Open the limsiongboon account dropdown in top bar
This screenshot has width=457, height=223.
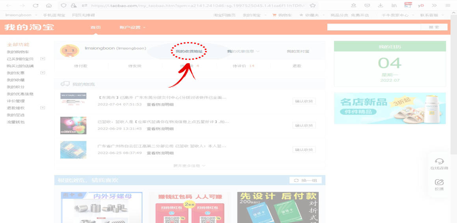click(x=21, y=15)
